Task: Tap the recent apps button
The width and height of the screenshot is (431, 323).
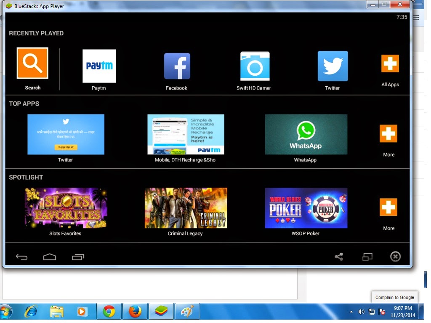Action: coord(78,257)
